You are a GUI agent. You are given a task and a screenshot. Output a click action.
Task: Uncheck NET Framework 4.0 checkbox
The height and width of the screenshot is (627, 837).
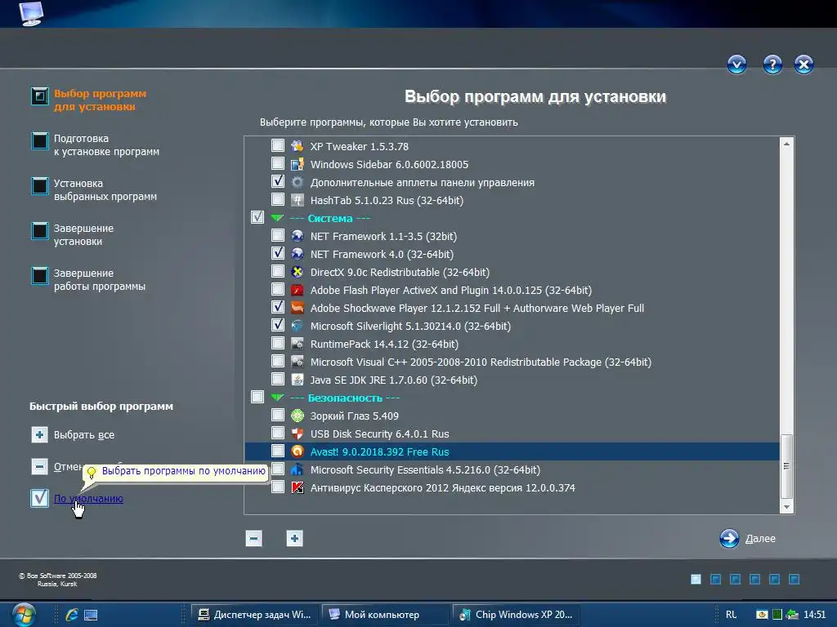point(278,253)
